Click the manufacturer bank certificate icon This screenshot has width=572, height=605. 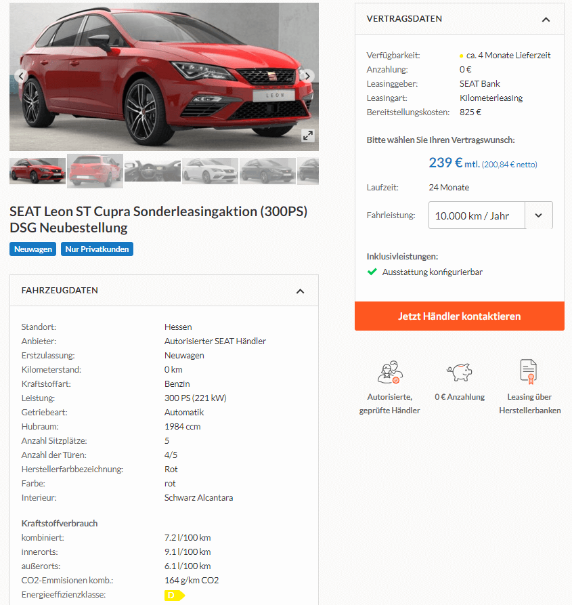coord(529,371)
